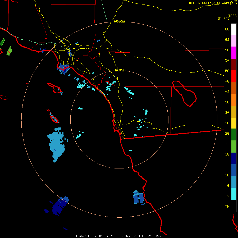Click the TH threshold label
Image resolution: width=238 pixels, height=238 pixels.
[227, 207]
